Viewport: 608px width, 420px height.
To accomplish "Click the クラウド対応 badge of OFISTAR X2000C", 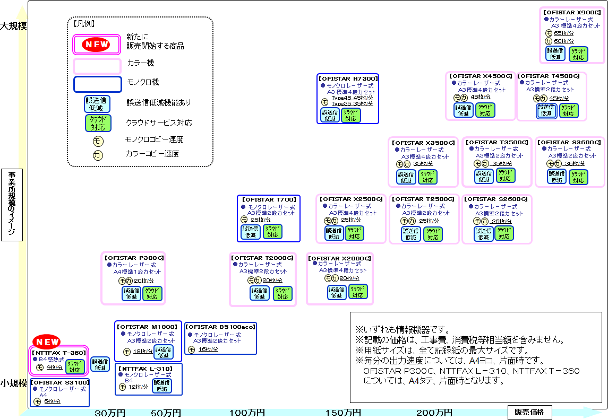I will [357, 292].
